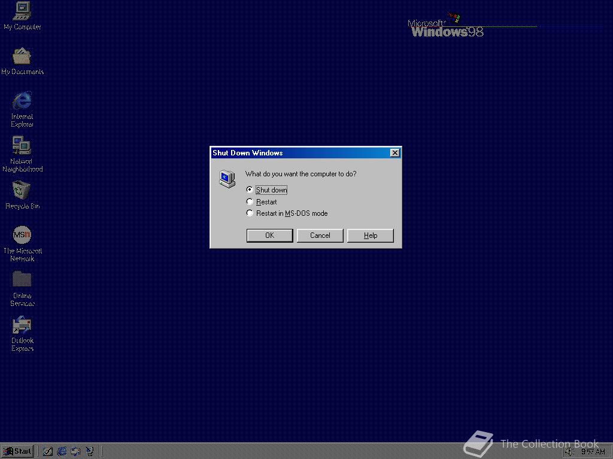Select the Internet Explorer desktop icon
613x459 pixels.
click(22, 109)
